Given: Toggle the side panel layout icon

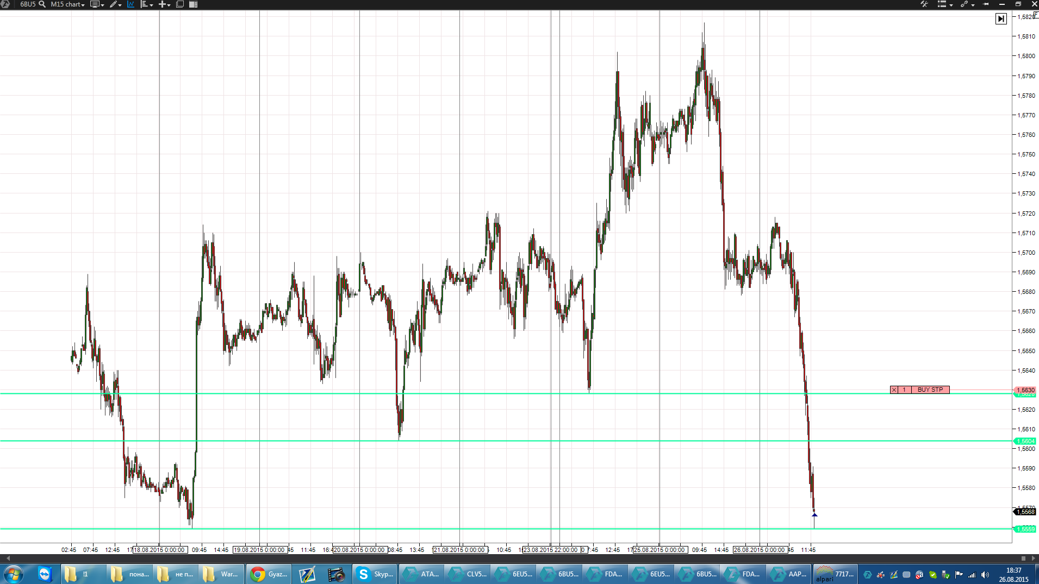Looking at the screenshot, I should tap(193, 4).
